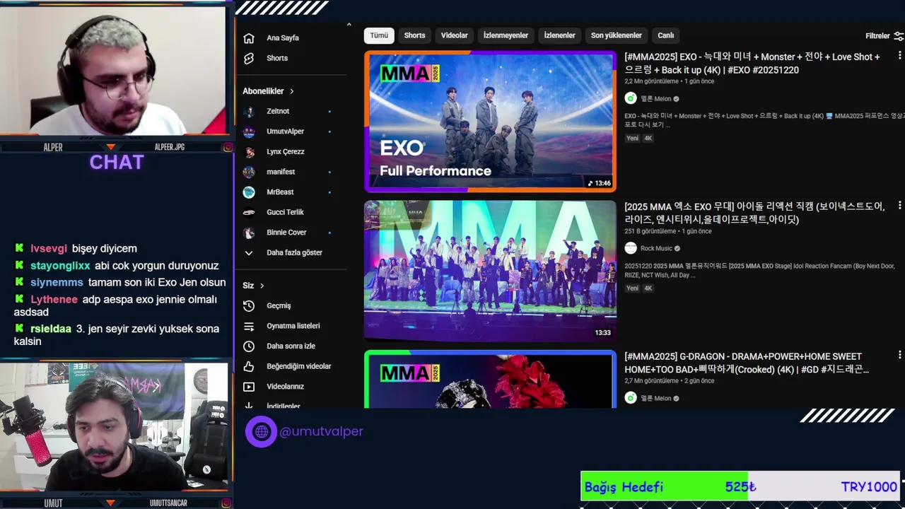
Task: Play the idol reaction fancam thumbnail
Action: [490, 271]
